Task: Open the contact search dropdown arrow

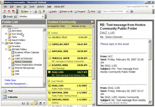Action: (x=127, y=11)
